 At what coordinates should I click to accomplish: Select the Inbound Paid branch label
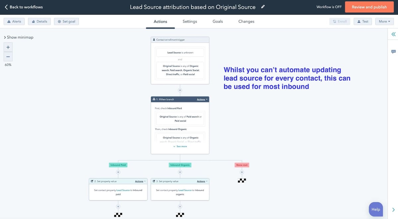coord(118,165)
